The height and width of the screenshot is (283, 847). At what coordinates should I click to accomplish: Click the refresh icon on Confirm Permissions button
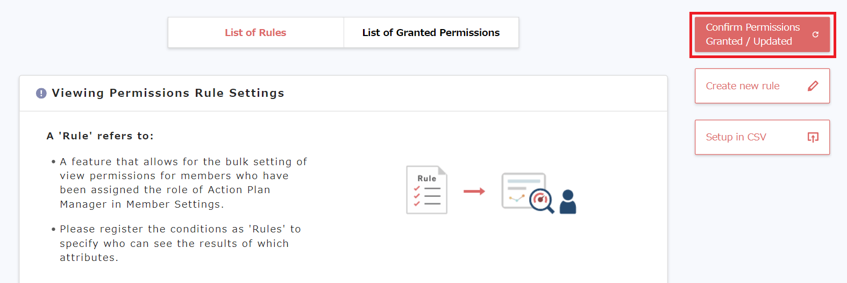click(815, 34)
